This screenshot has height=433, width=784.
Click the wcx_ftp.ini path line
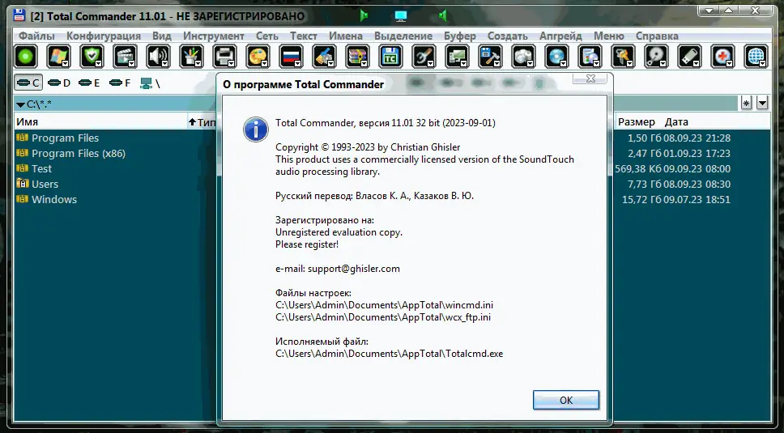(383, 316)
